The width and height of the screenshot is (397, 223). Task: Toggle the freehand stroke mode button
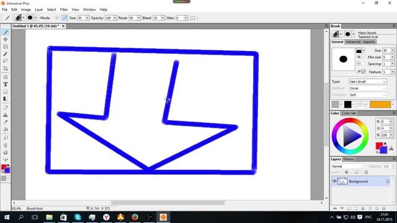click(x=57, y=18)
